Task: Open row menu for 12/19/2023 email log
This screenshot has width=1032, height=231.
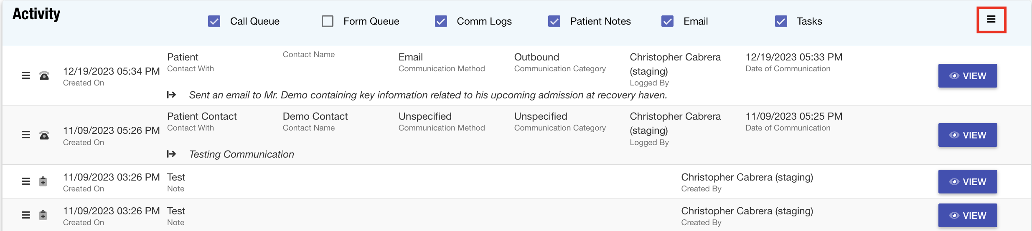Action: [26, 75]
